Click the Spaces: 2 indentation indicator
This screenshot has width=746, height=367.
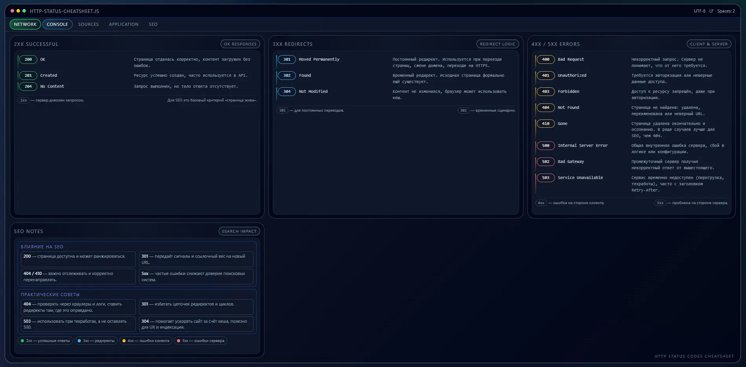(x=726, y=11)
